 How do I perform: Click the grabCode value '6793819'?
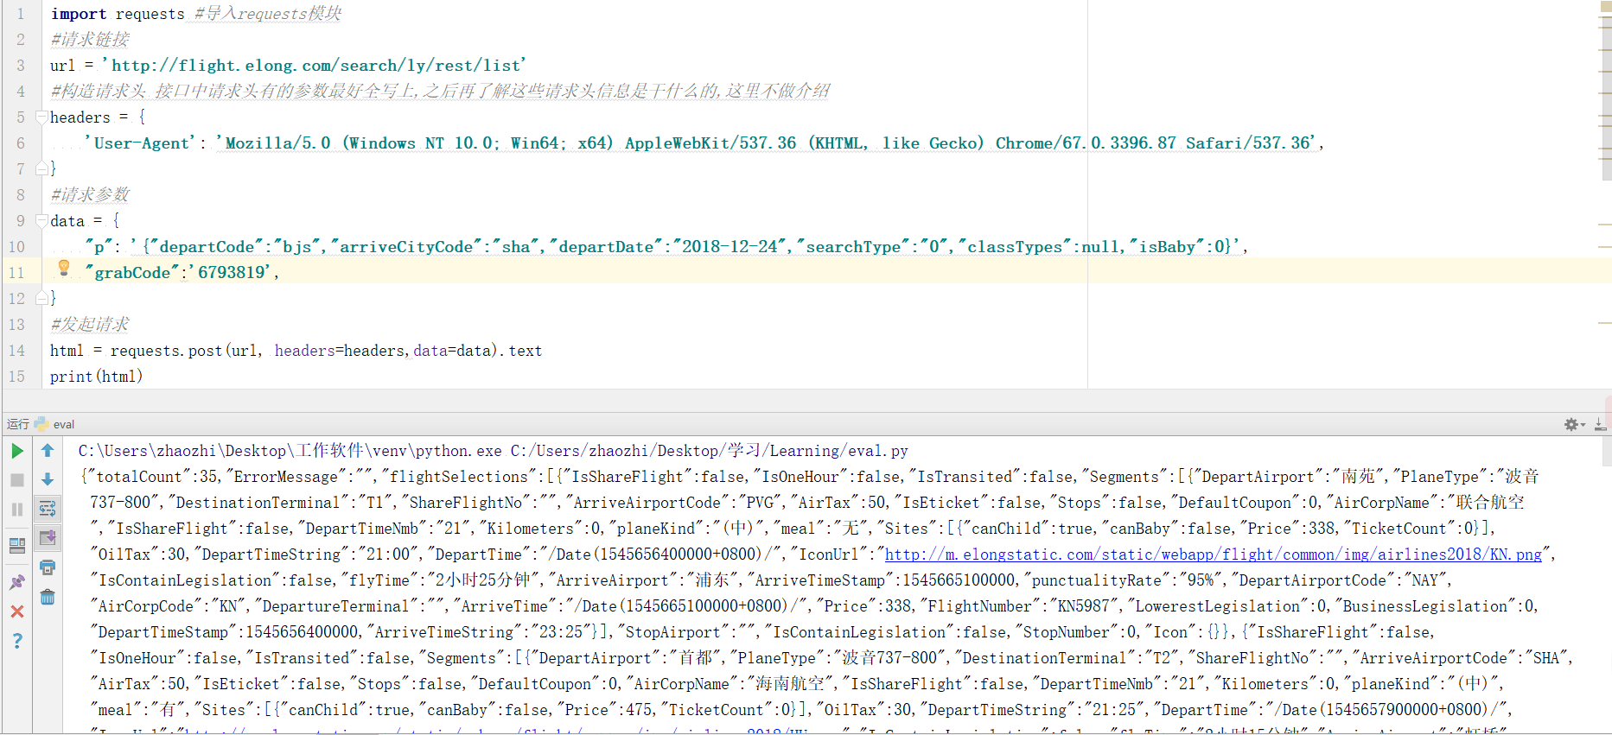click(232, 273)
